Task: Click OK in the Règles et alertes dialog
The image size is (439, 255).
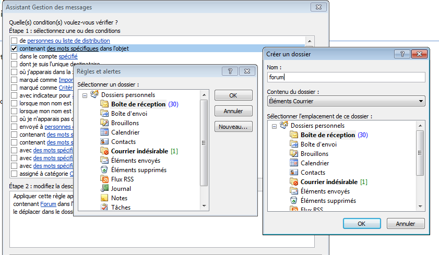Action: (233, 95)
